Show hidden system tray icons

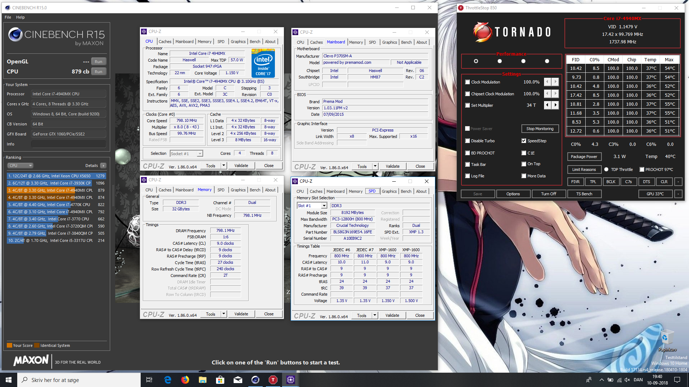pyautogui.click(x=601, y=380)
